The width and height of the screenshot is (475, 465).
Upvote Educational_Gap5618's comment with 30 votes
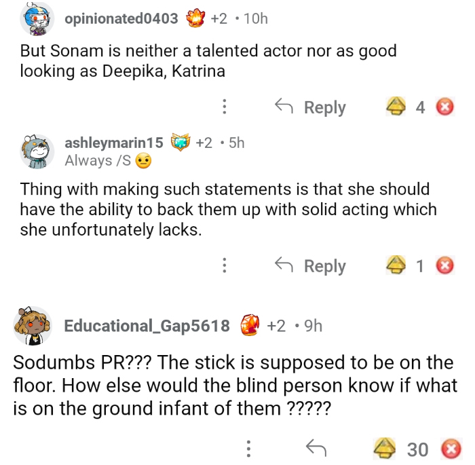point(386,449)
